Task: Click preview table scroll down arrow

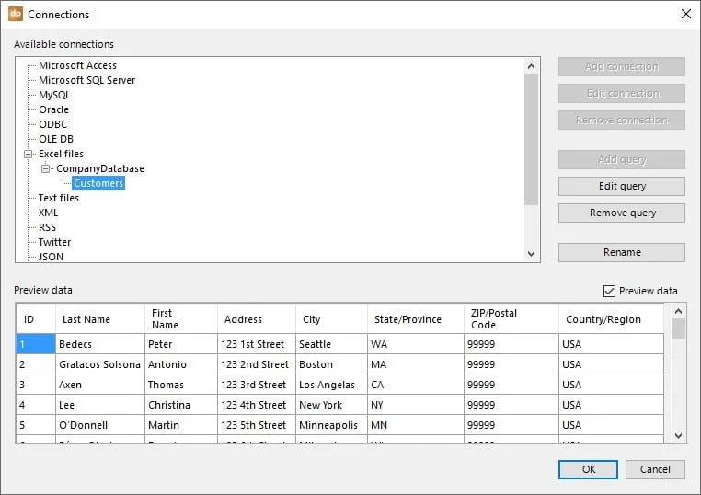Action: point(678,435)
